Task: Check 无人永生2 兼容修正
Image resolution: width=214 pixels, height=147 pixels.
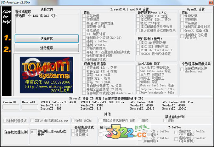Action: [138, 67]
